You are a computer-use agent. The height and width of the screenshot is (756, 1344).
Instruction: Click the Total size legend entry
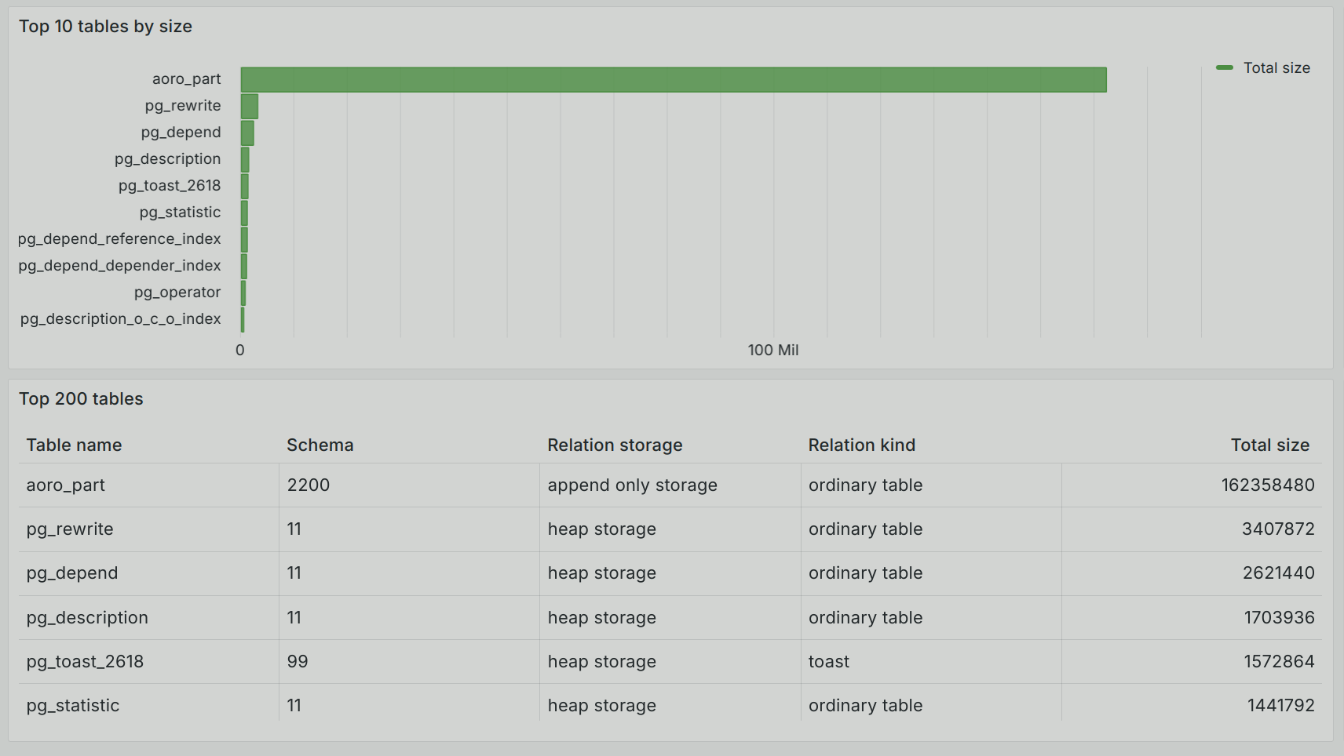1263,67
